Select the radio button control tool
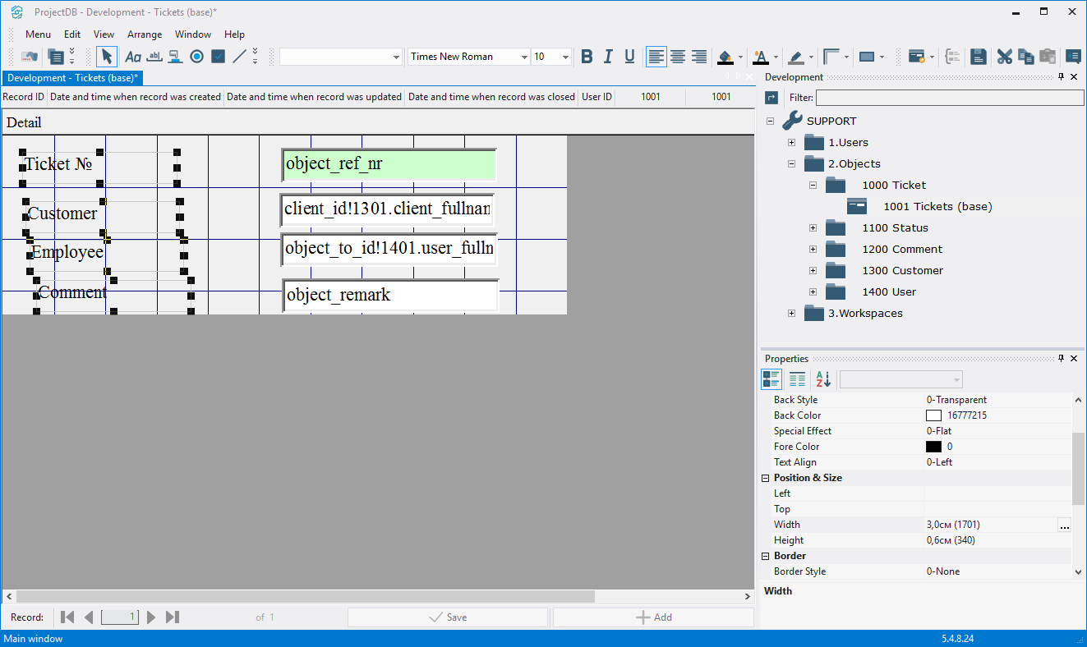1087x647 pixels. click(196, 57)
